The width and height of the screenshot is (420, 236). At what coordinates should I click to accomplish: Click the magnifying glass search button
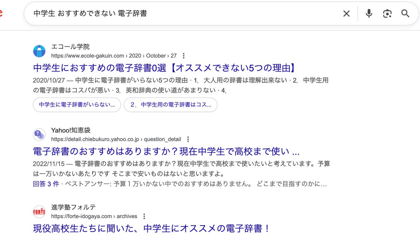(405, 14)
